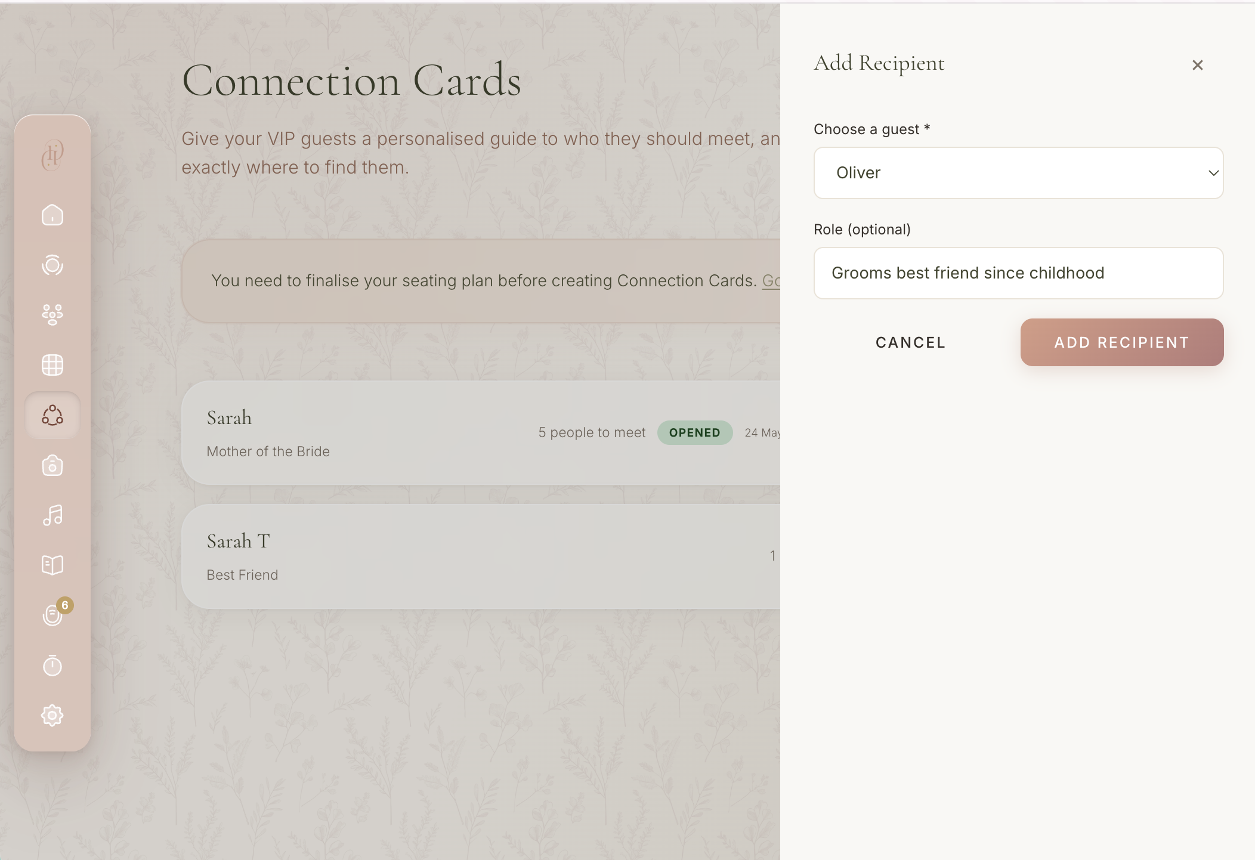Click the '24 May' date text

point(762,432)
